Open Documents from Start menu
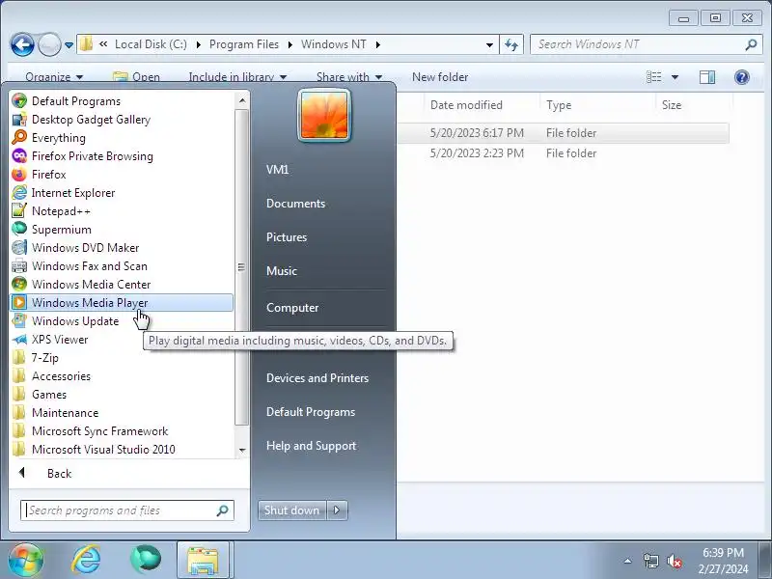 click(295, 204)
